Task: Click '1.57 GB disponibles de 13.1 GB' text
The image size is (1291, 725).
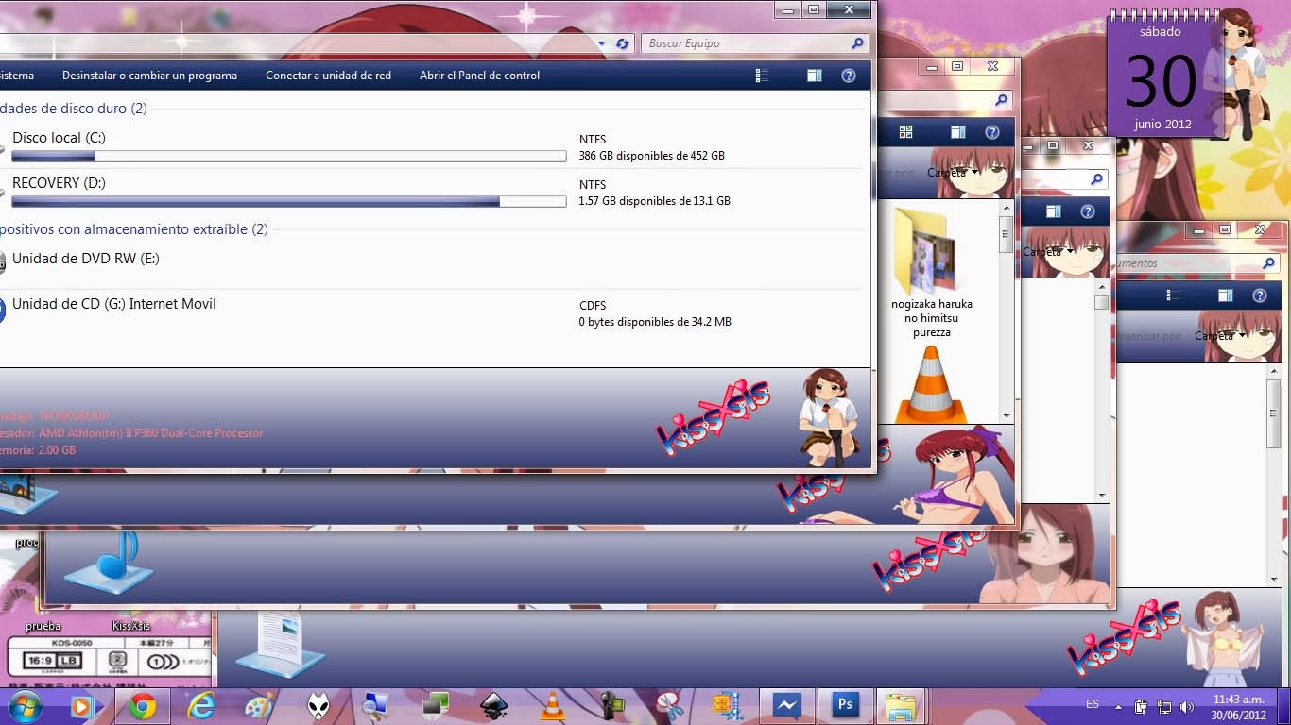Action: [654, 201]
